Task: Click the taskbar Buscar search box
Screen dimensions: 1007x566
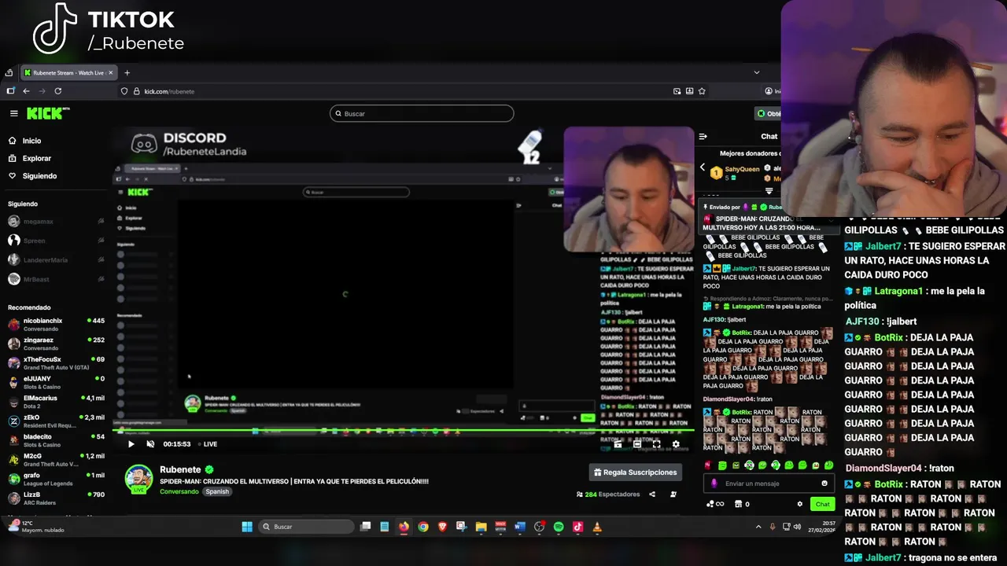Action: tap(306, 527)
